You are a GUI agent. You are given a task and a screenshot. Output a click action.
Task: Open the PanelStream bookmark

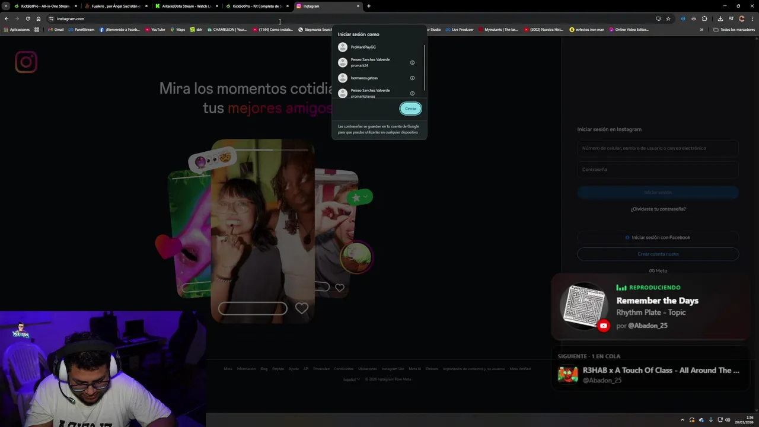tap(81, 30)
